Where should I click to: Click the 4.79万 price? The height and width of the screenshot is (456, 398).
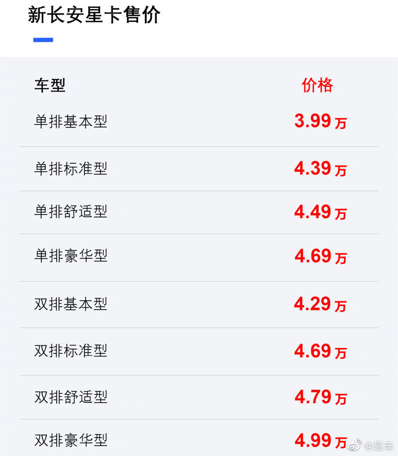pos(321,397)
